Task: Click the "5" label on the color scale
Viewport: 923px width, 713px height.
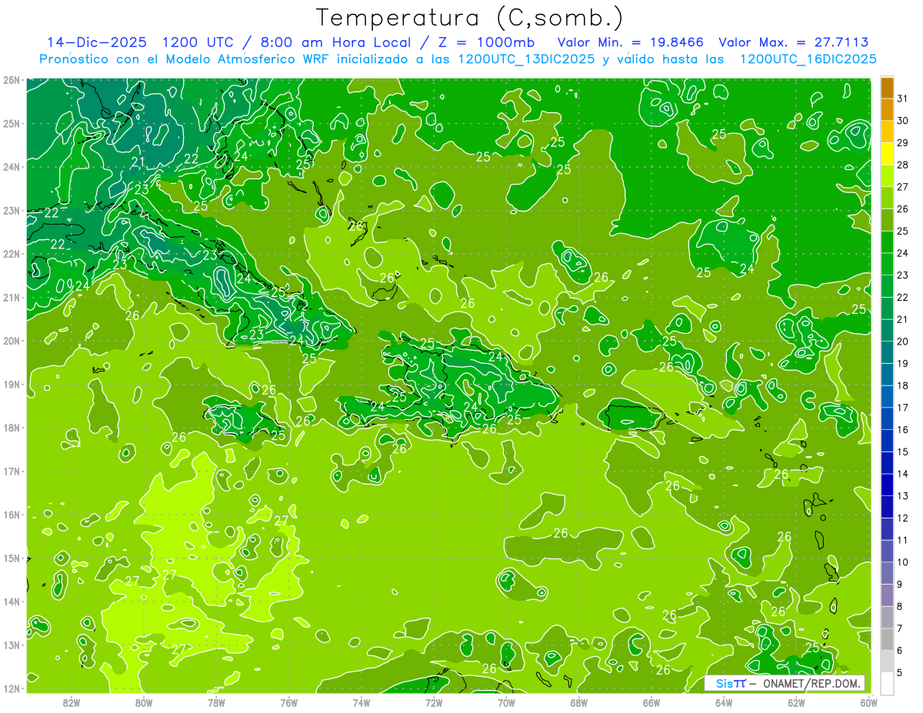Action: pos(901,672)
